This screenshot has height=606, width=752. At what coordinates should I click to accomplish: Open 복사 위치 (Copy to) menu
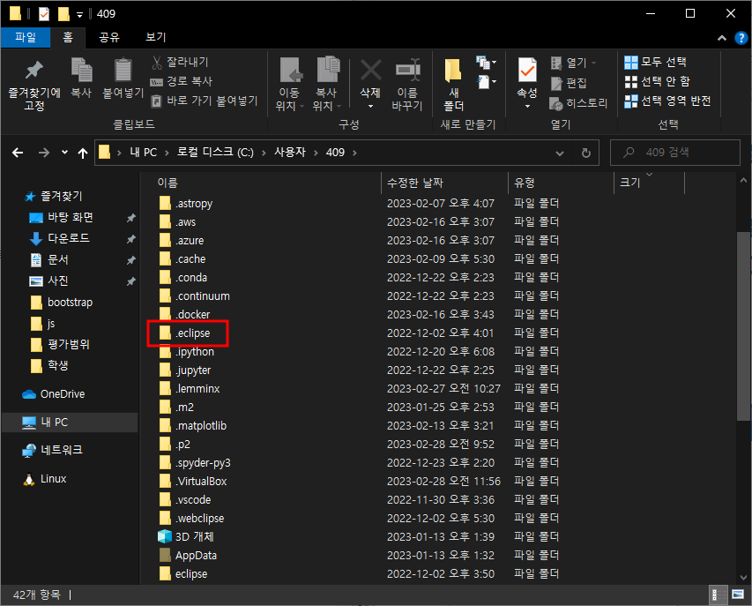328,84
